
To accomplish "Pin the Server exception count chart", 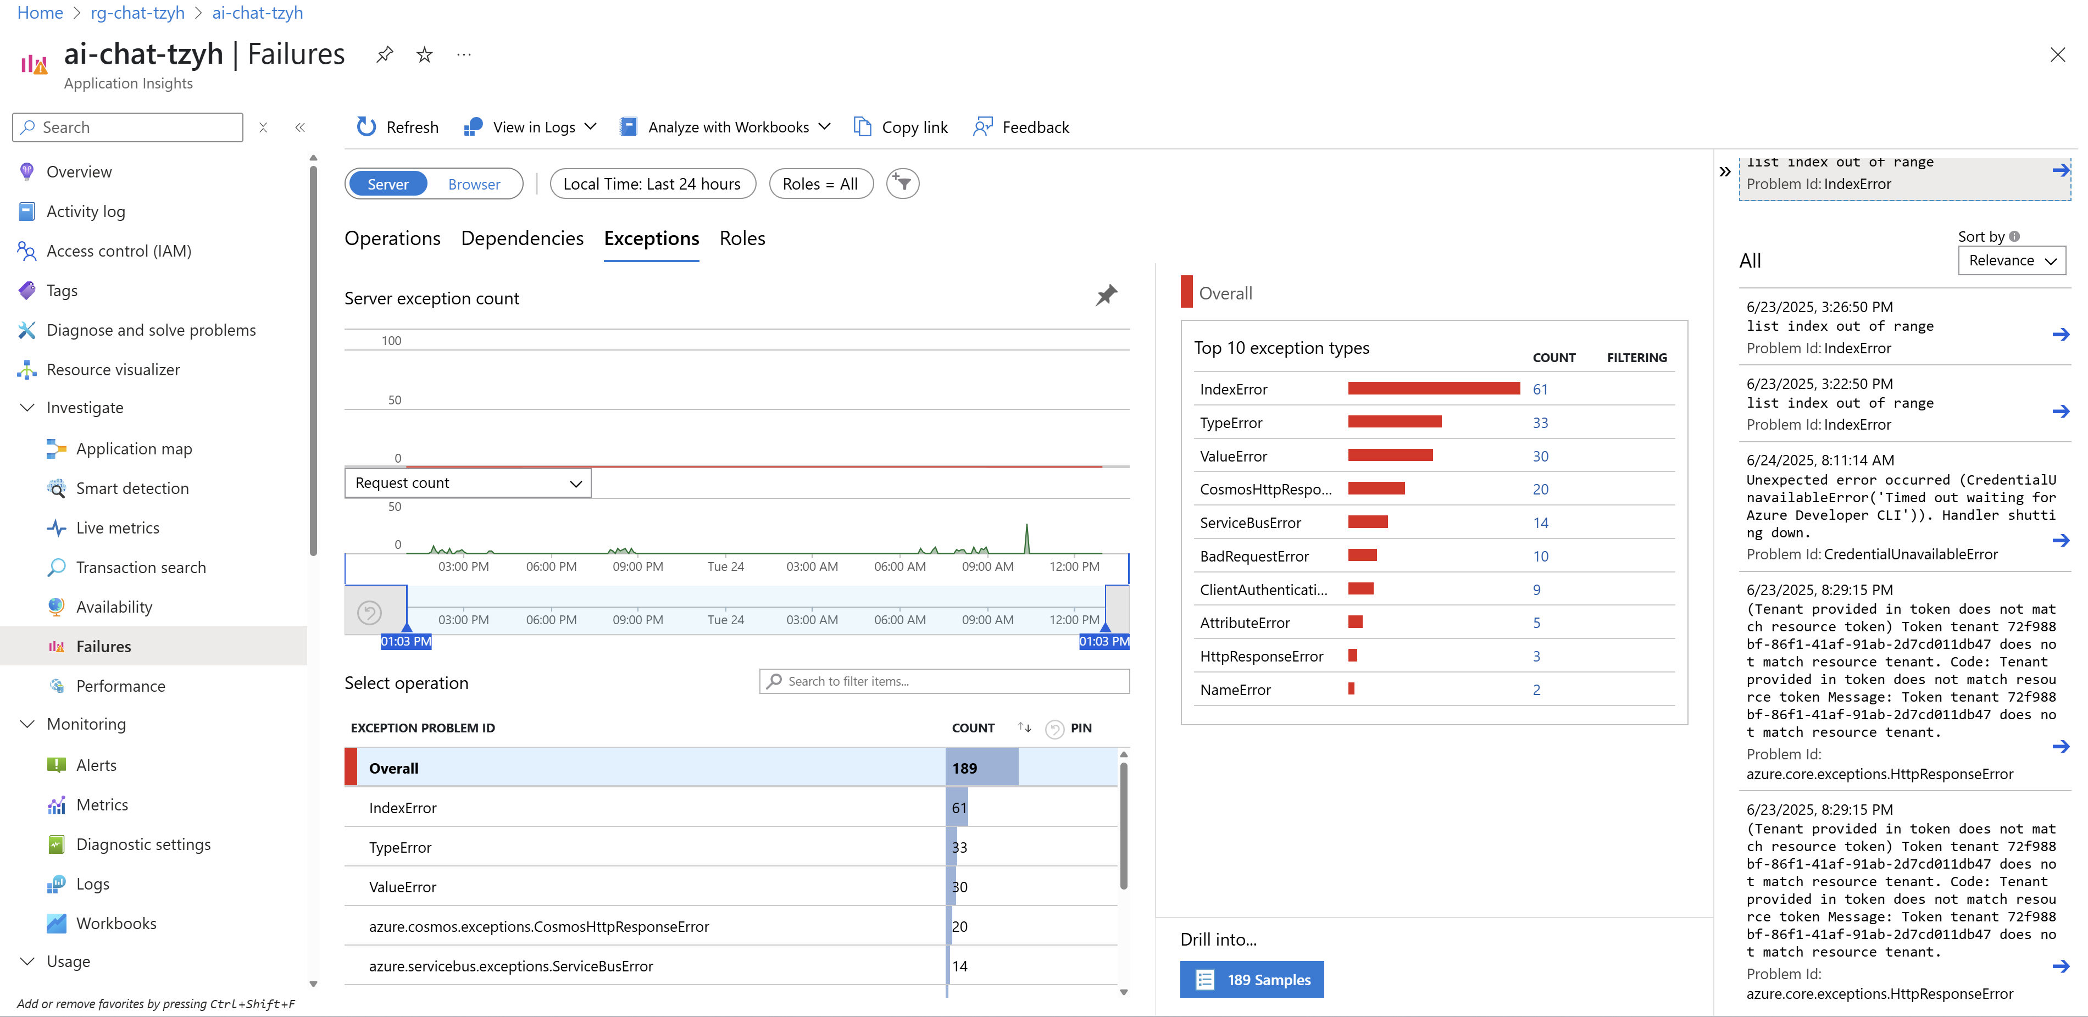I will tap(1107, 295).
